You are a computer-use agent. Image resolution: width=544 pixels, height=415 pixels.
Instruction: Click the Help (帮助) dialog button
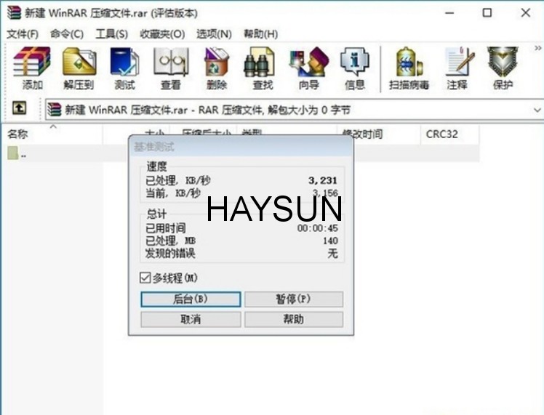(294, 319)
